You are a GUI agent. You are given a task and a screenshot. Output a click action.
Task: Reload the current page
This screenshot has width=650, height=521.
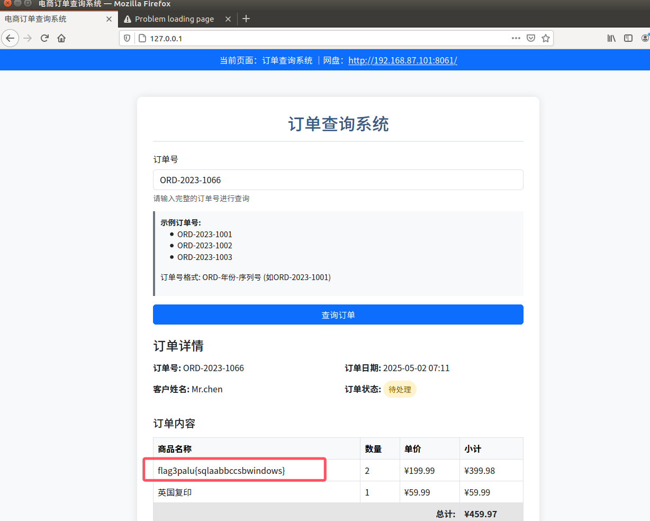click(44, 38)
